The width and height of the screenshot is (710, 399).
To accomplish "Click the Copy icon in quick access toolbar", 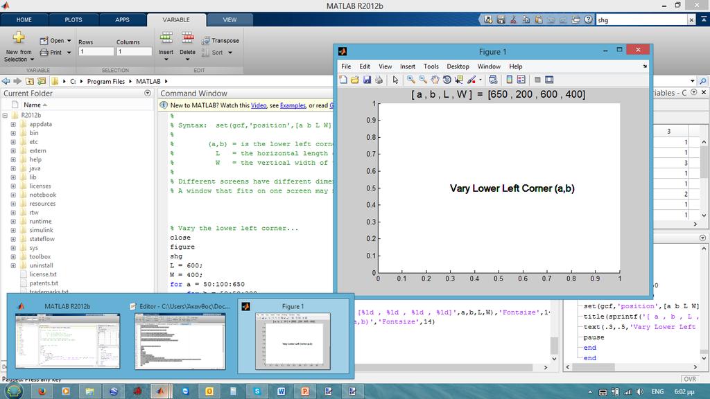I will [x=526, y=19].
